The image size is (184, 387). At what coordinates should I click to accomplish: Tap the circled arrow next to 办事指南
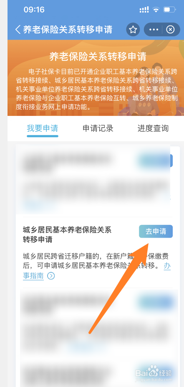(51, 276)
